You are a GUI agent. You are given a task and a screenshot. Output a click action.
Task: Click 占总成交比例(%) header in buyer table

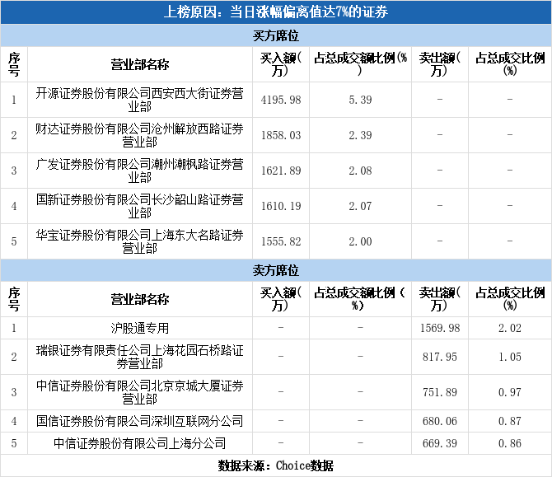510,64
